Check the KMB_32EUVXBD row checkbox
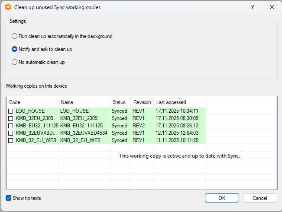The height and width of the screenshot is (212, 282). (11, 133)
